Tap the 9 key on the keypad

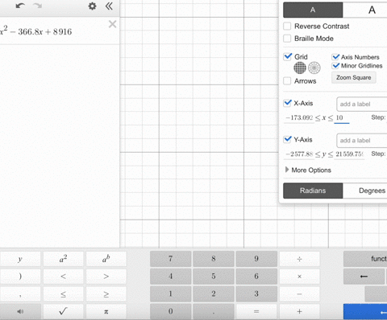pyautogui.click(x=256, y=259)
